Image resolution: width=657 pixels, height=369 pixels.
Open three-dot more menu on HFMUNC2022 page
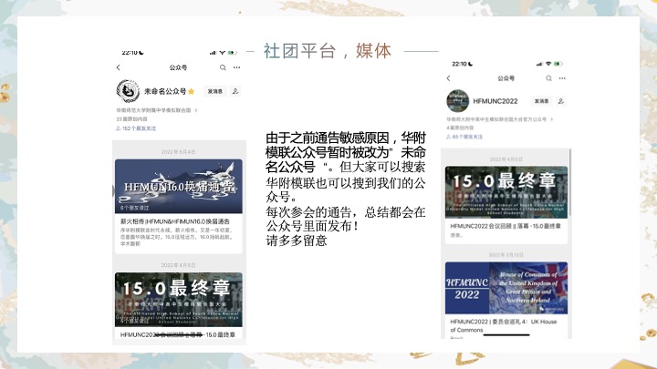[x=562, y=78]
